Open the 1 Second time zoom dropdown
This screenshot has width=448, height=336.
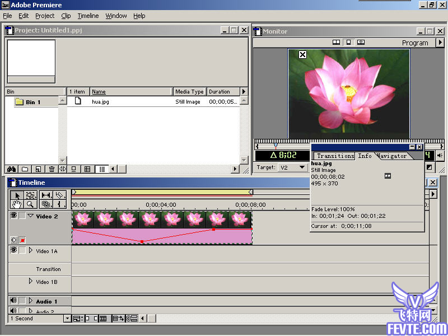coord(67,319)
